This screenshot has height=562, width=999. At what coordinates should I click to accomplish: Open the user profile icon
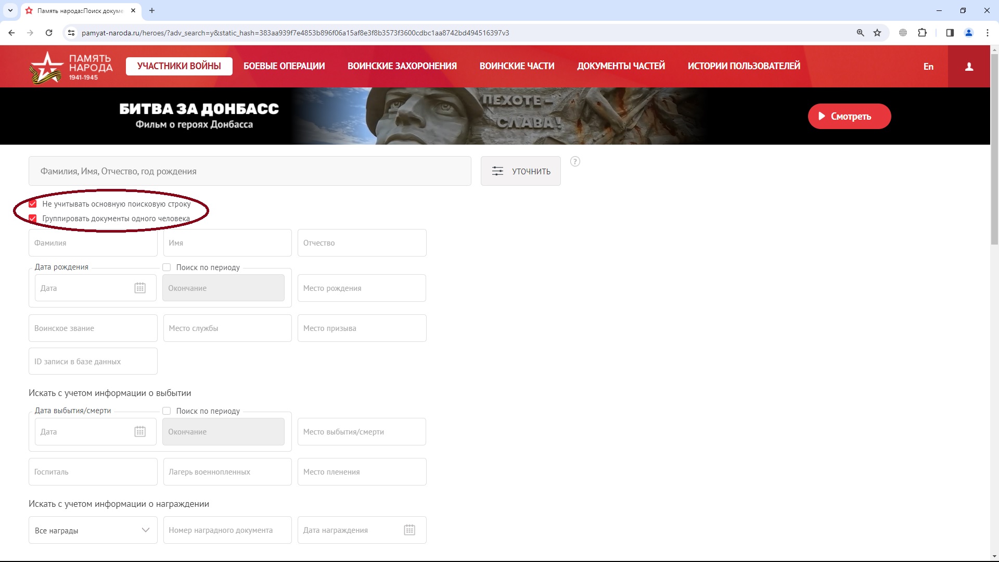969,67
